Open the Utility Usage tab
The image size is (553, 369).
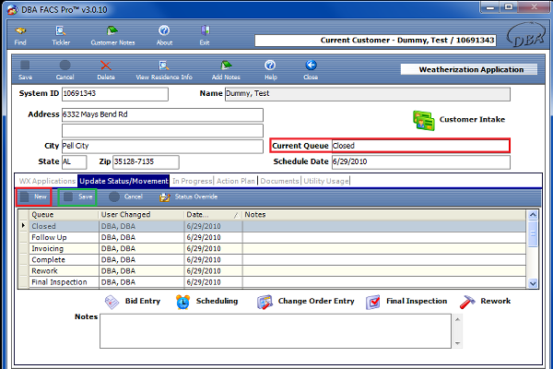326,181
